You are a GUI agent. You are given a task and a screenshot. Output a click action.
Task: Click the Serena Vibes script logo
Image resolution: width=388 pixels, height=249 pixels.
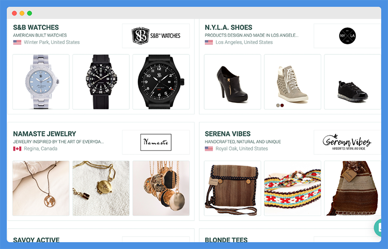[347, 142]
